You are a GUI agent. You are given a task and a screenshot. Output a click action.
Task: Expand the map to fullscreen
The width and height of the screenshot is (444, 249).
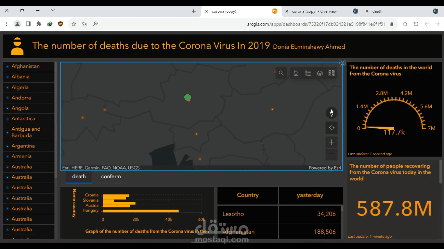(342, 63)
